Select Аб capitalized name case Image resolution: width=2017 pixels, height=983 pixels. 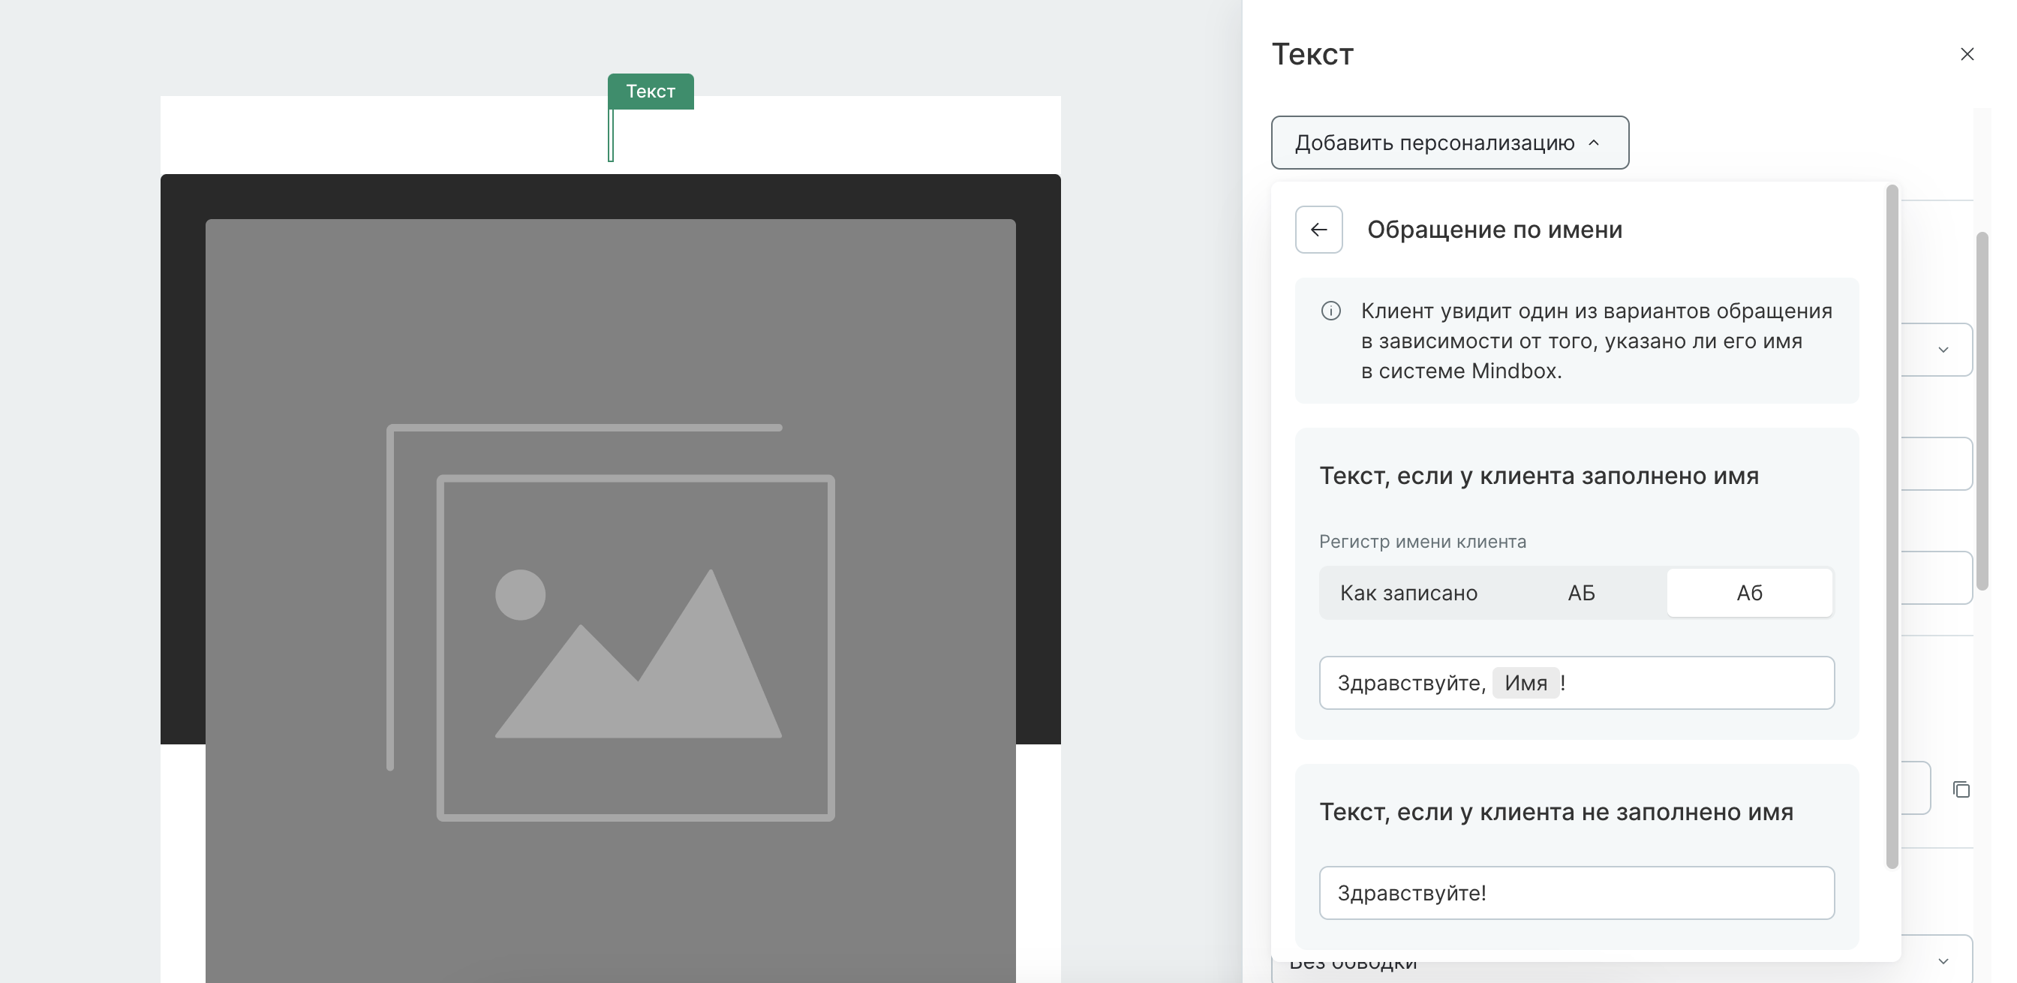click(1749, 593)
